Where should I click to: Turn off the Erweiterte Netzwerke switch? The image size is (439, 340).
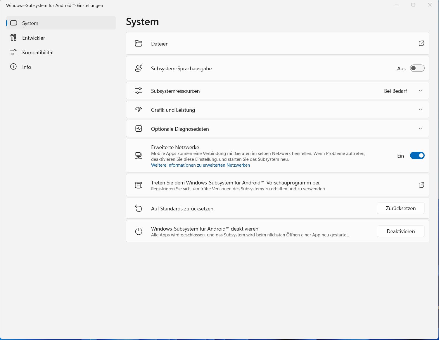click(417, 156)
